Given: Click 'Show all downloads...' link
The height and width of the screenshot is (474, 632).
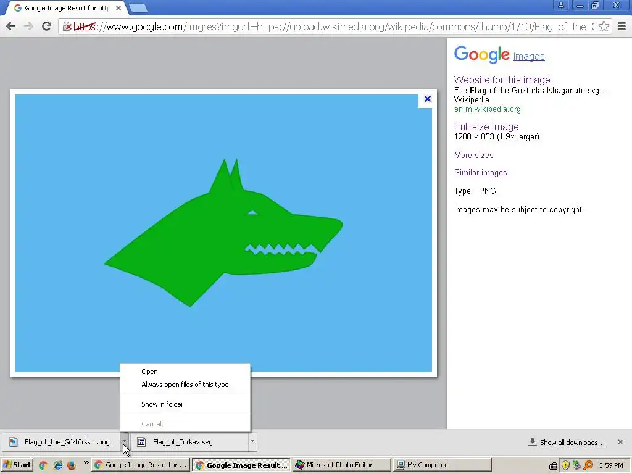Looking at the screenshot, I should (x=572, y=443).
